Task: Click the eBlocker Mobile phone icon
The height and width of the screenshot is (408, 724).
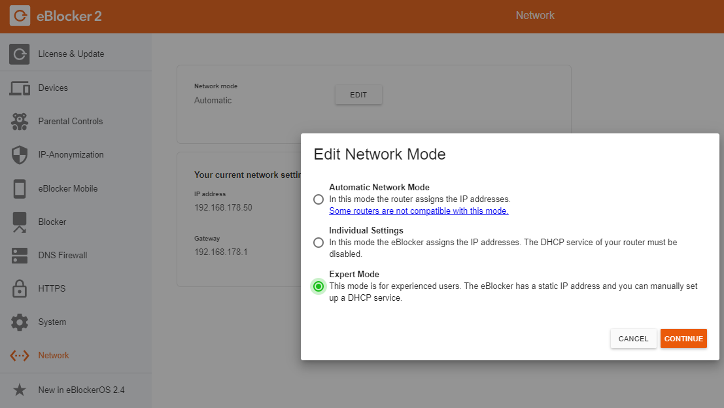Action: click(x=20, y=188)
